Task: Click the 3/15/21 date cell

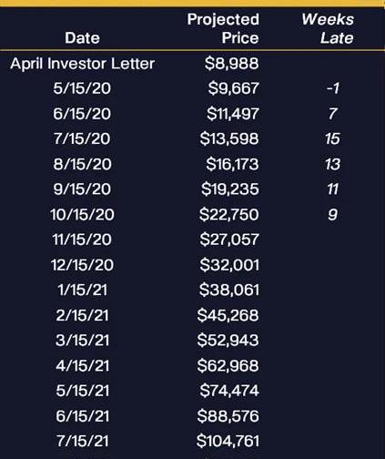Action: (82, 340)
